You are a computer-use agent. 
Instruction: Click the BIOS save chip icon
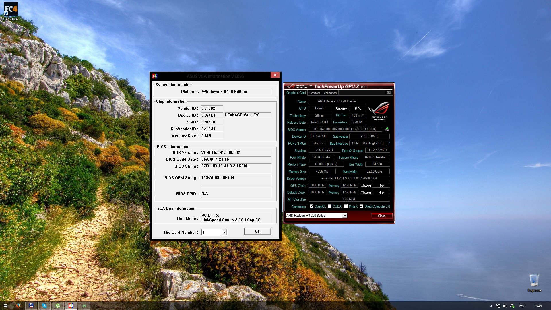[x=387, y=129]
